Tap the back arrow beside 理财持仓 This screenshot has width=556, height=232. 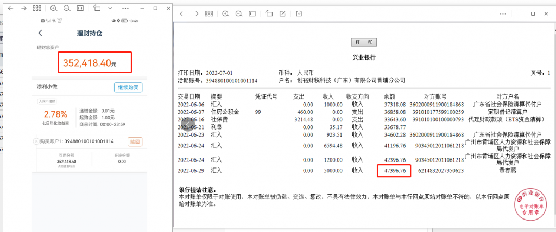pyautogui.click(x=40, y=33)
